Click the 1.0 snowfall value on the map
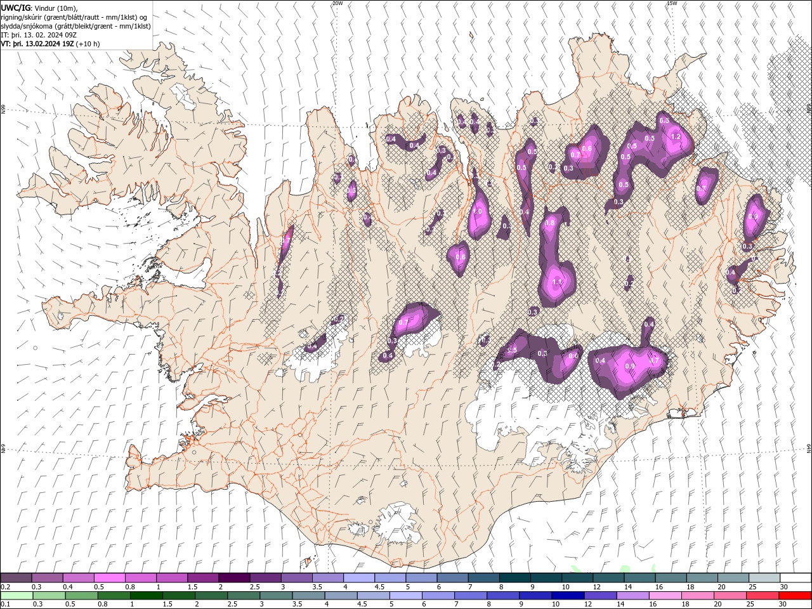This screenshot has height=609, width=812. (477, 212)
